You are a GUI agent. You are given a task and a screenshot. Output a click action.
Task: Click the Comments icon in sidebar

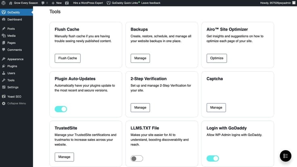click(4, 49)
